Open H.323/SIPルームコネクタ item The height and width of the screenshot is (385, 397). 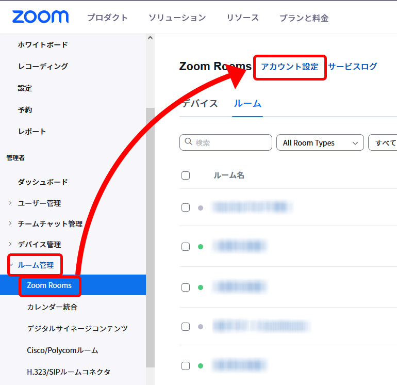coord(69,372)
